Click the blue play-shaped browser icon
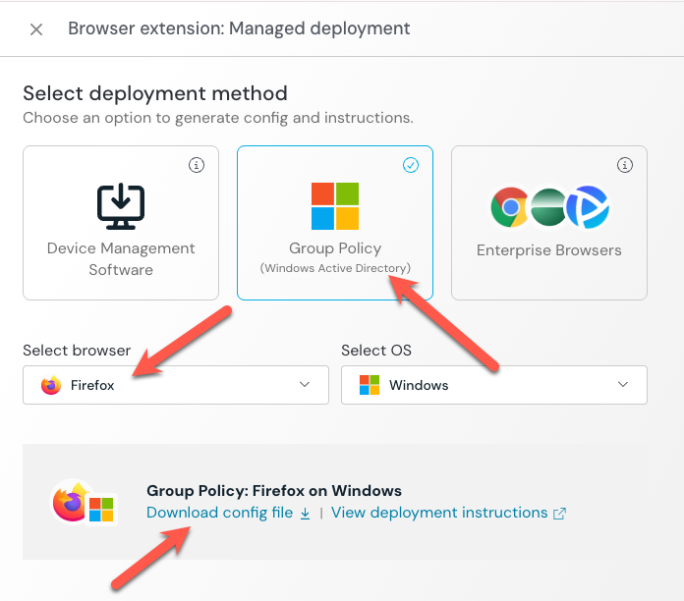 [589, 207]
